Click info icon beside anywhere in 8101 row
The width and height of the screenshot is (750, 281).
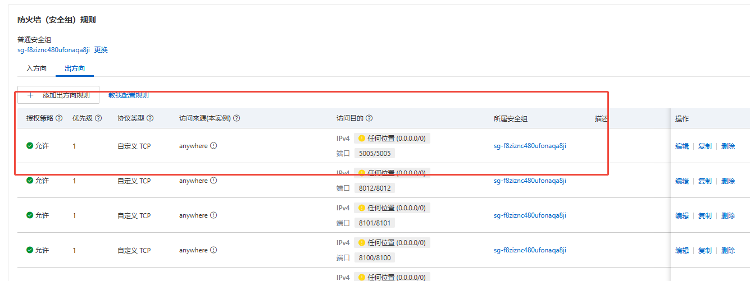click(213, 215)
